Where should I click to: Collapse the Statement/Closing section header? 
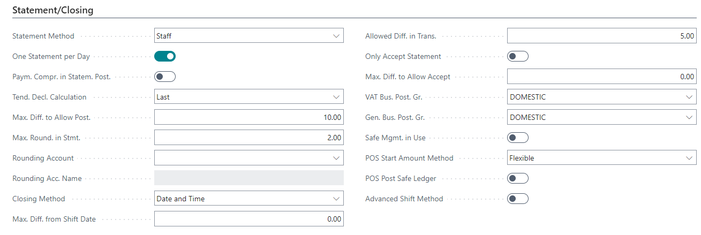click(x=52, y=10)
